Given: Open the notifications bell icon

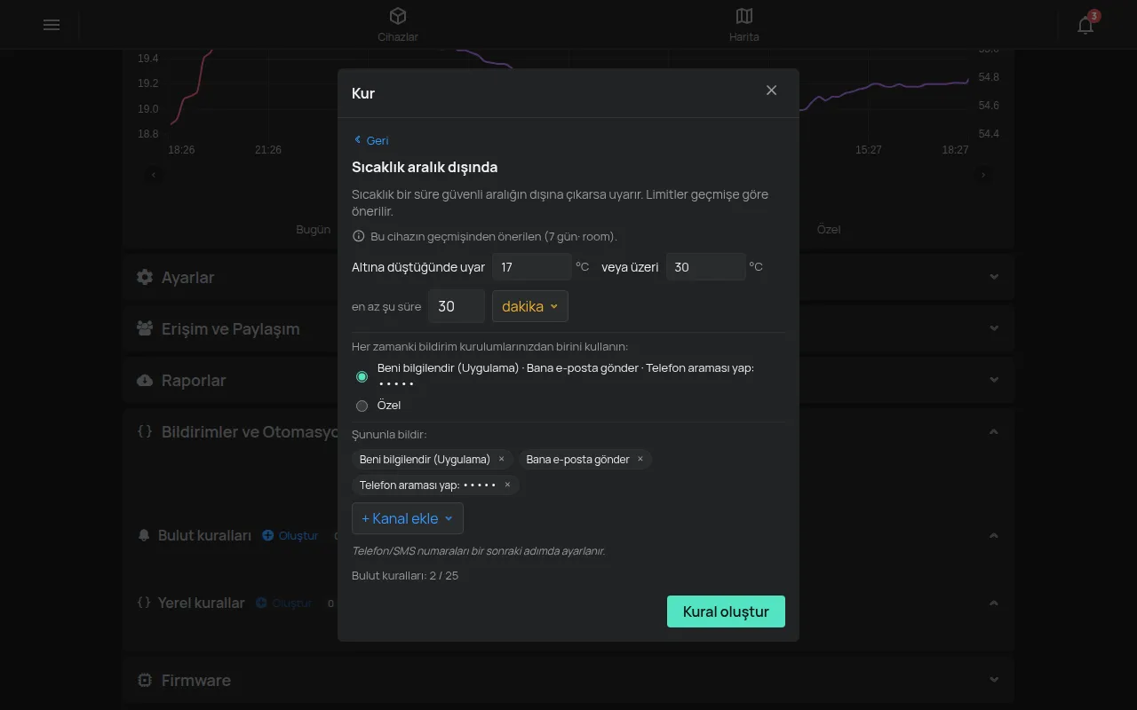Looking at the screenshot, I should point(1085,25).
